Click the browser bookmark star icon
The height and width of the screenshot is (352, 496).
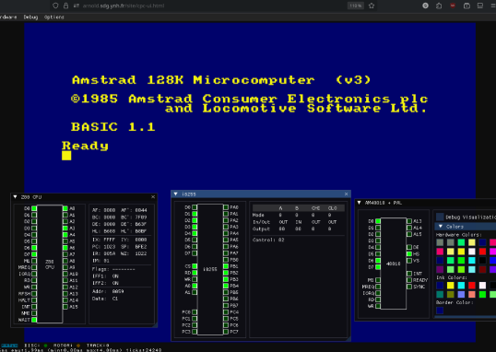point(372,6)
